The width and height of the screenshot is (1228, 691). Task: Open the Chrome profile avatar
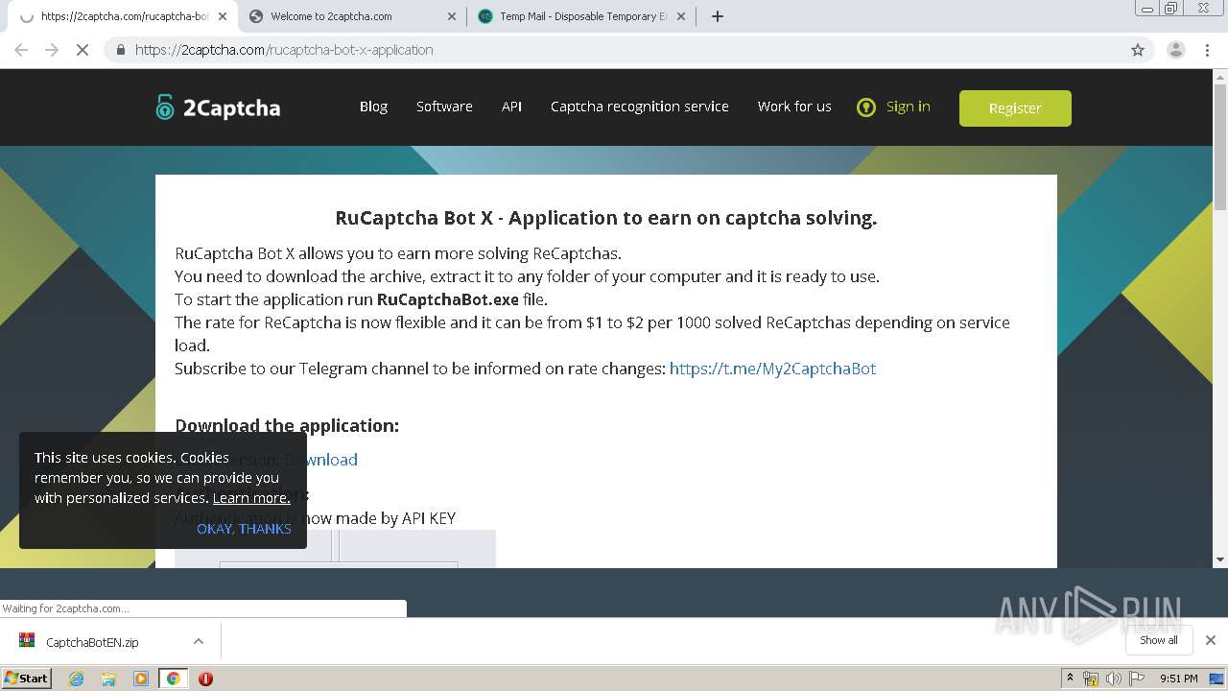(1175, 50)
